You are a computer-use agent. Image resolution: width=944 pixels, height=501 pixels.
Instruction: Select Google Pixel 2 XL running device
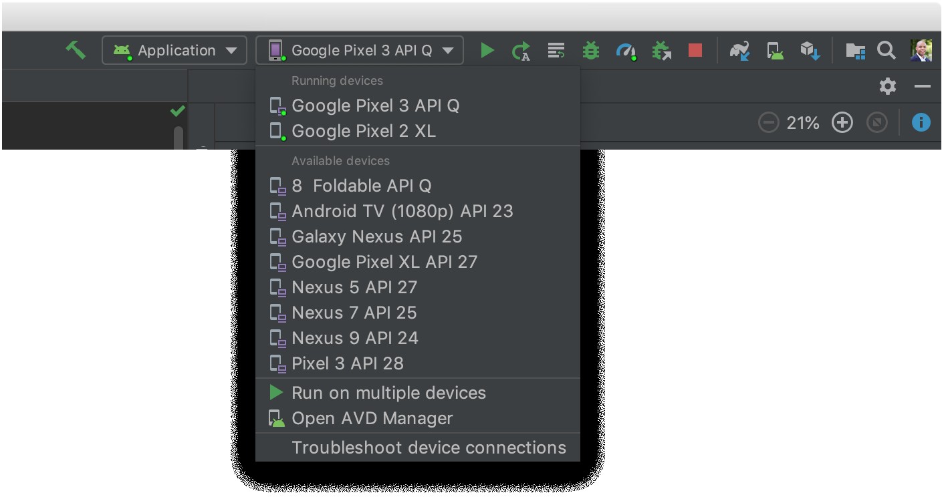point(363,132)
